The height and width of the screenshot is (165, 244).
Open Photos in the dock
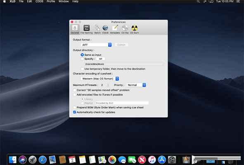pos(112,160)
